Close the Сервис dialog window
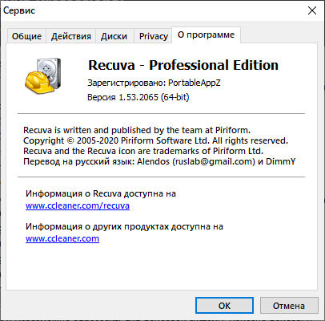Image resolution: width=325 pixels, height=321 pixels. coord(312,10)
